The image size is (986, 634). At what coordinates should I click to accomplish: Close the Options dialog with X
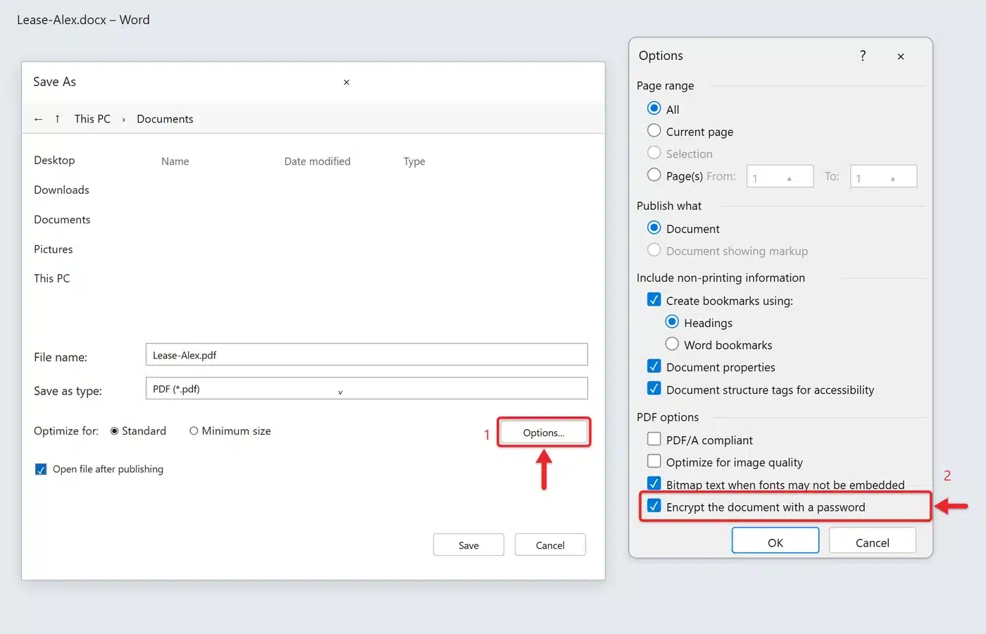pyautogui.click(x=901, y=56)
